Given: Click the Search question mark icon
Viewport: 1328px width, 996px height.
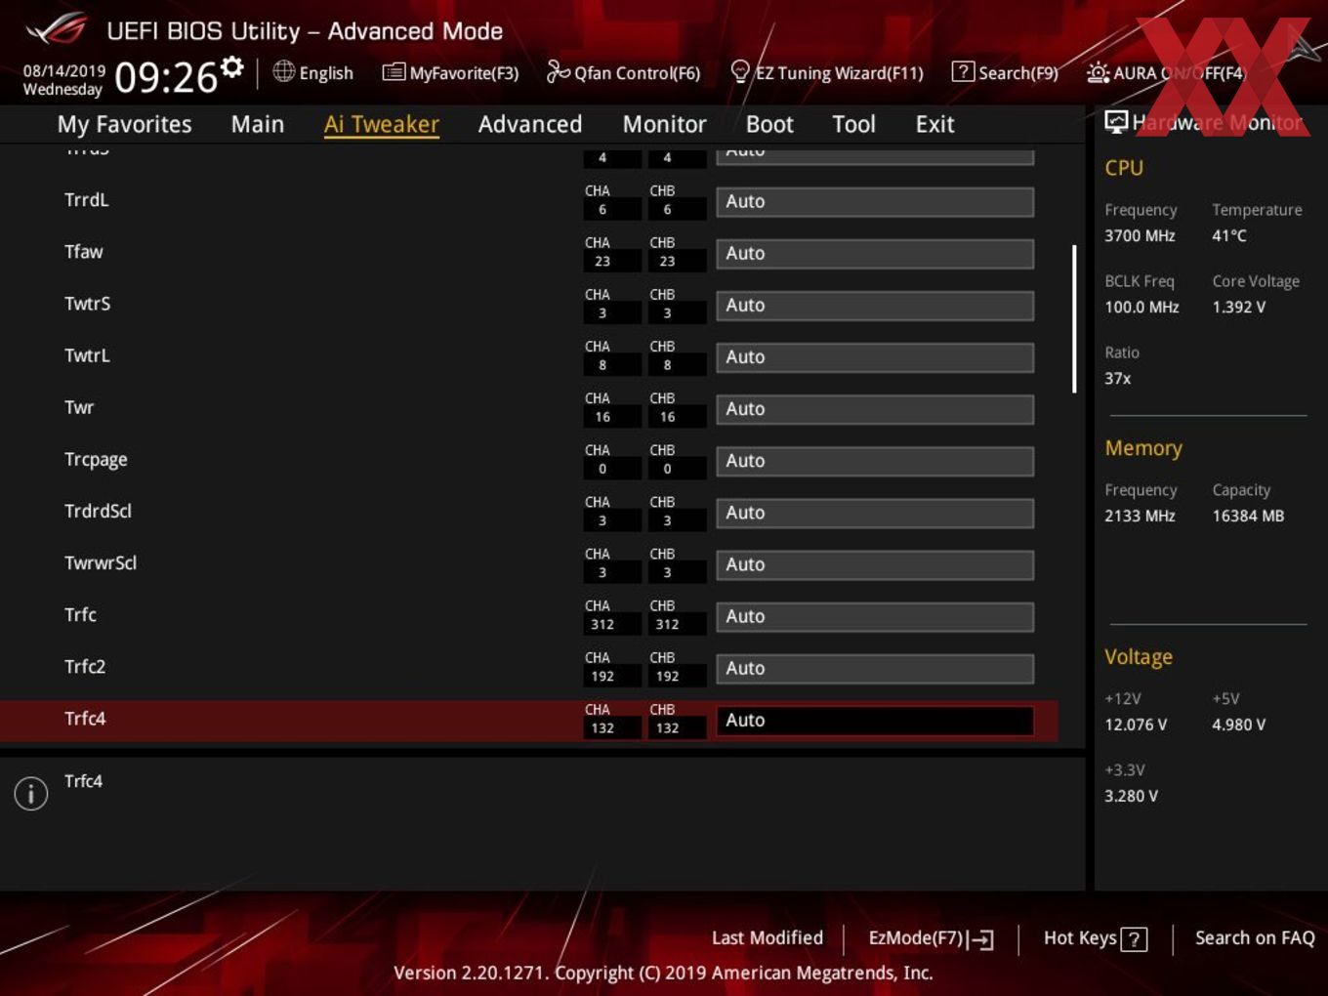Looking at the screenshot, I should point(963,71).
